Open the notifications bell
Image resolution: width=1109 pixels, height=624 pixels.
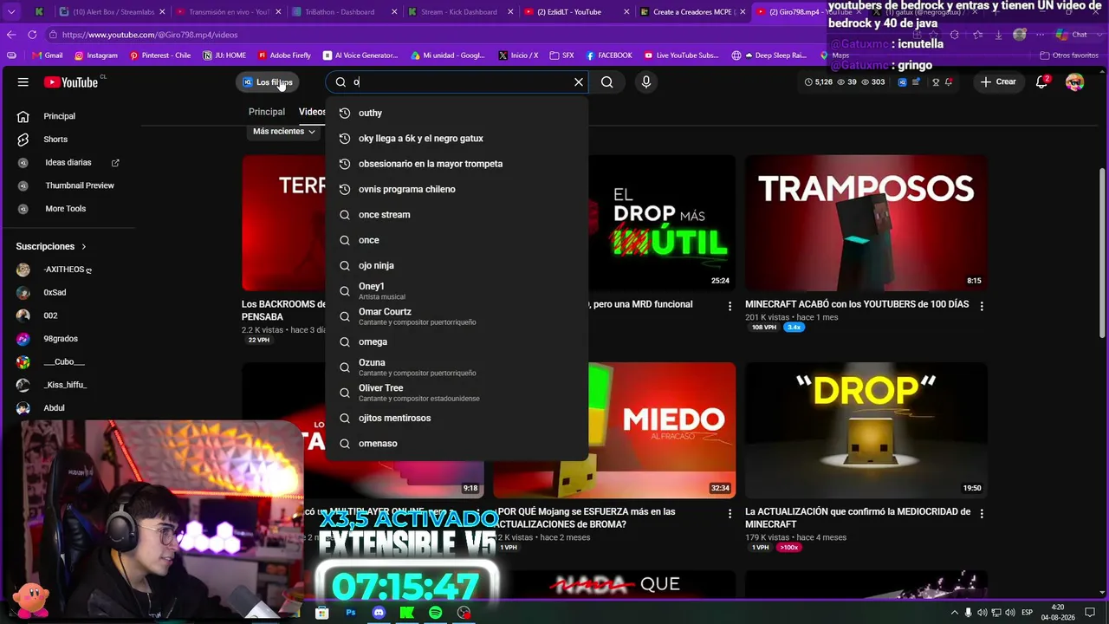coord(1041,82)
